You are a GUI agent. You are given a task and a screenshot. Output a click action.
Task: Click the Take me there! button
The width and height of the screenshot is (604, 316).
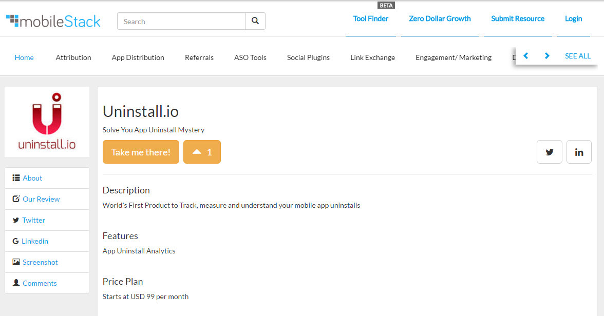click(141, 152)
